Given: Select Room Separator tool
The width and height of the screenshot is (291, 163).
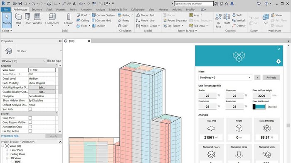Looking at the screenshot, I should pyautogui.click(x=175, y=21).
